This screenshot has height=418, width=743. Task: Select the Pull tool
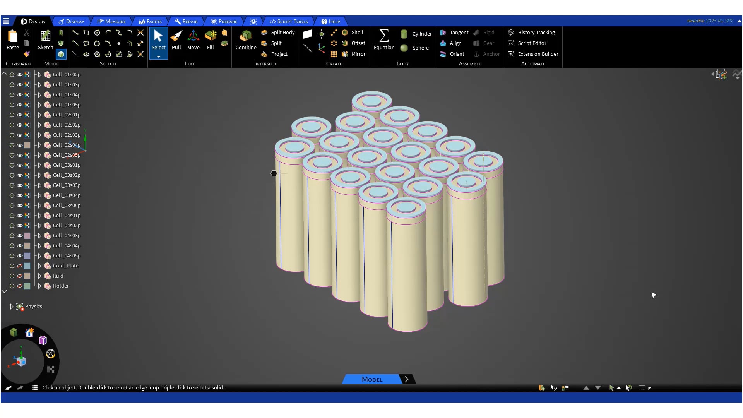176,40
